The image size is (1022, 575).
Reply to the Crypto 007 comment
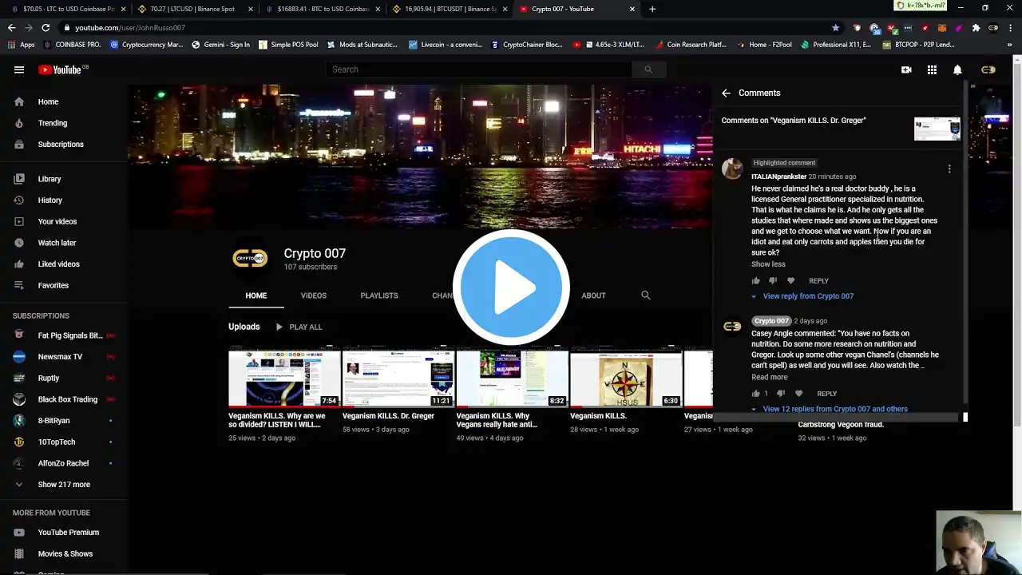click(826, 394)
